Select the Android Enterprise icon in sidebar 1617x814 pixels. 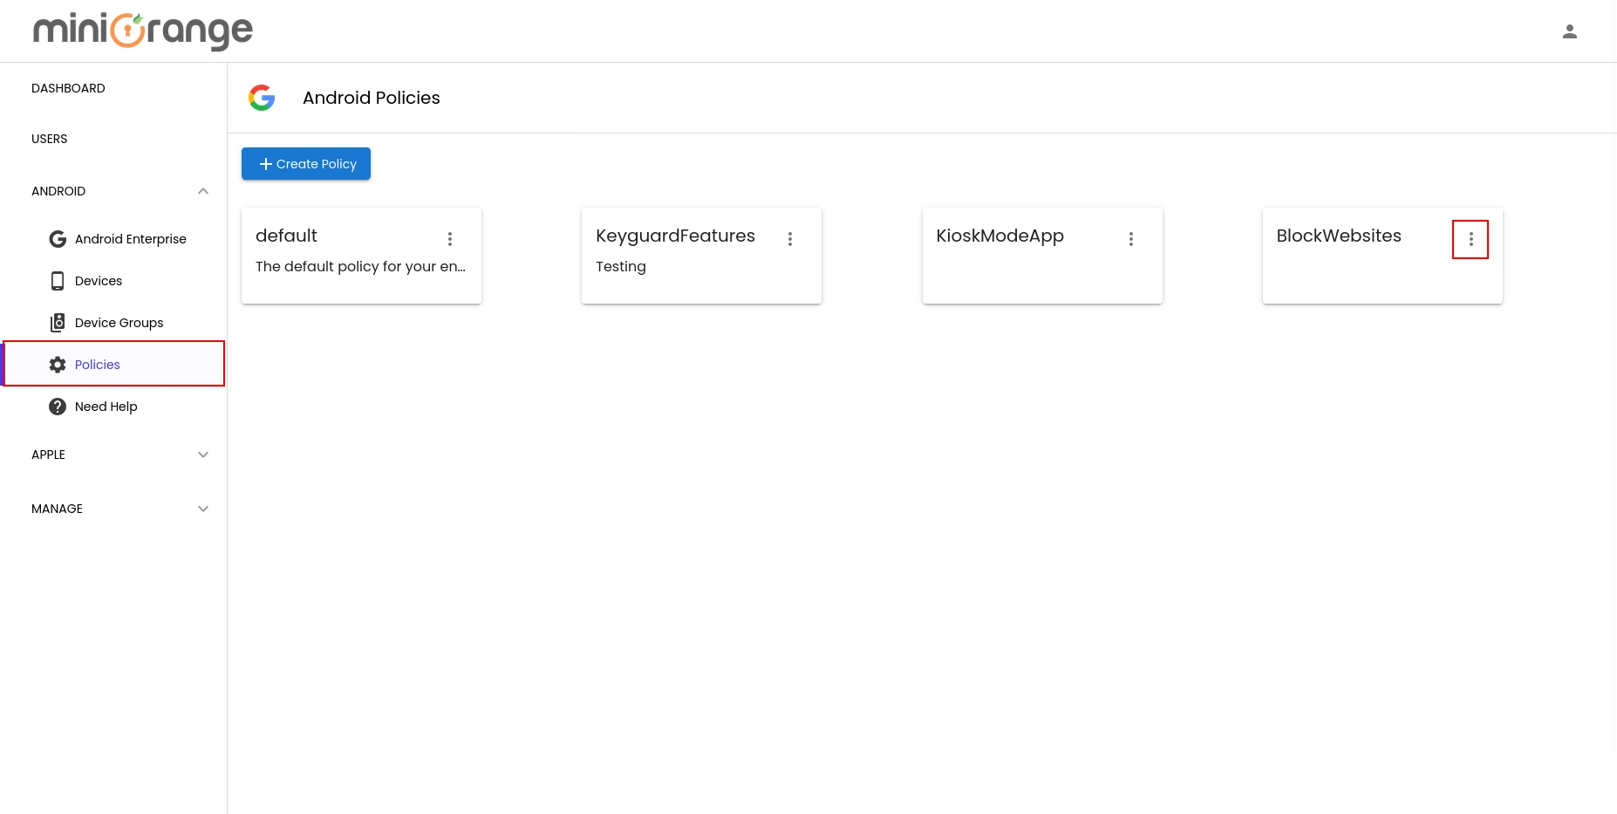point(57,238)
